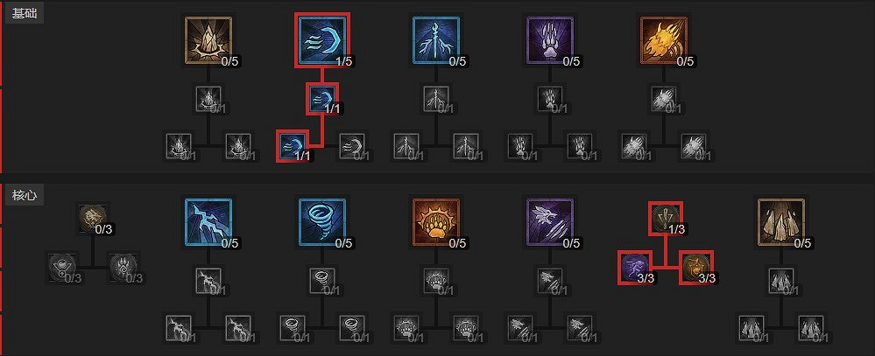The width and height of the screenshot is (875, 356).
Task: Select the Lightning Storm core skill
Action: (x=208, y=222)
